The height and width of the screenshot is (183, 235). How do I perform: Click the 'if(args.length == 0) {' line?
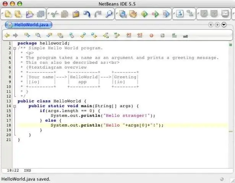click(70, 111)
